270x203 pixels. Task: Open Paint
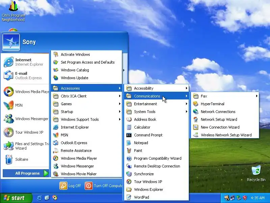coord(157,151)
